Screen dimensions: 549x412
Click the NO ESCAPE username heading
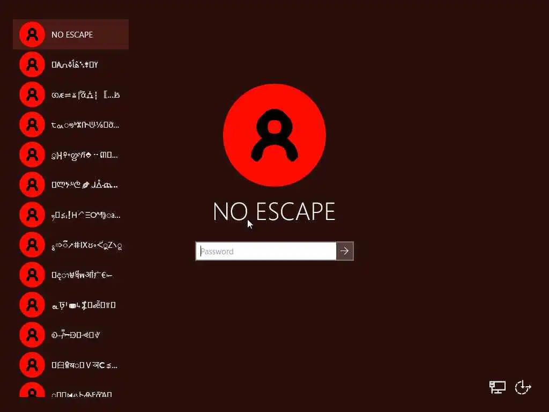(x=274, y=211)
